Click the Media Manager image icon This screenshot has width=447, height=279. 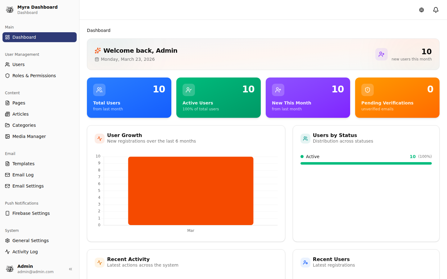(7, 136)
